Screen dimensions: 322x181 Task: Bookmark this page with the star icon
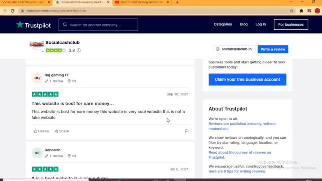pos(291,11)
